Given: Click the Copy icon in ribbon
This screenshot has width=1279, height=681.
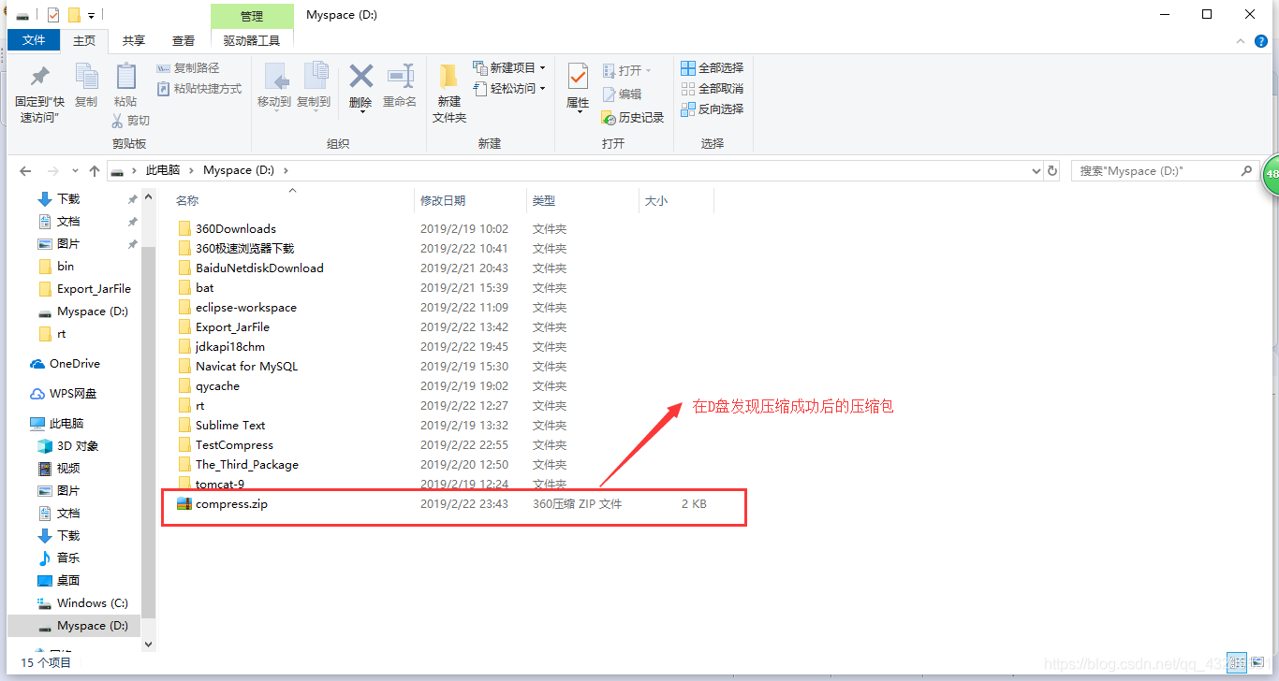Looking at the screenshot, I should point(86,85).
